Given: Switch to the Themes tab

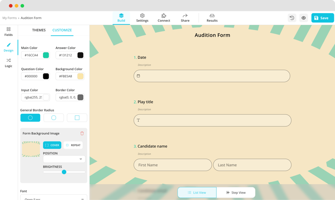Looking at the screenshot, I should [39, 30].
